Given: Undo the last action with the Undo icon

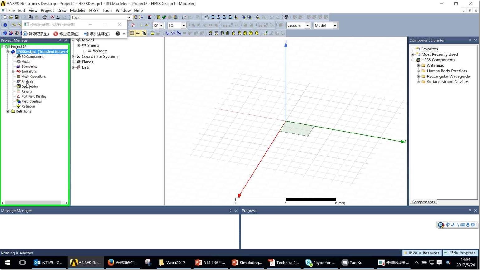Looking at the screenshot, I should tap(58, 17).
